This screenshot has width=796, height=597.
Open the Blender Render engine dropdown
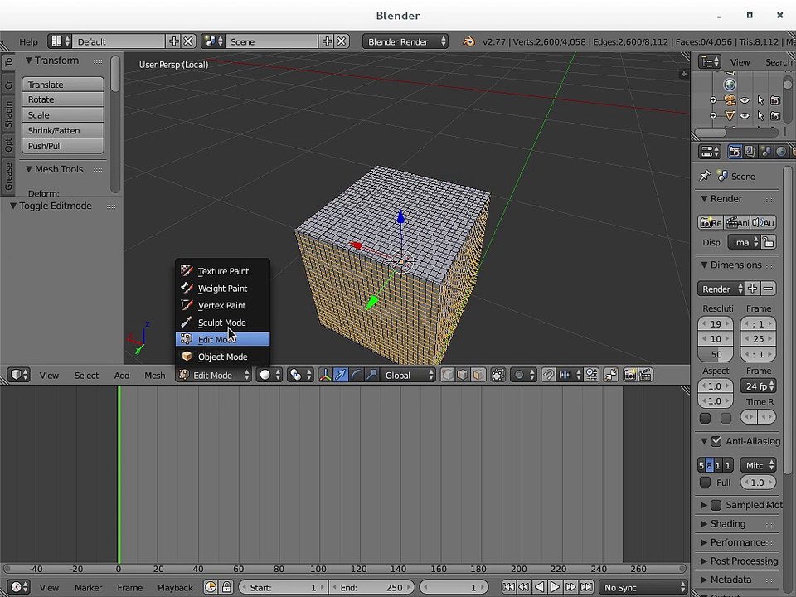[x=405, y=41]
